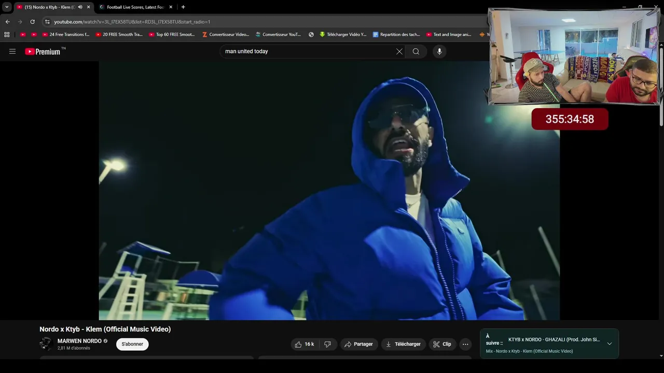Click the video title Nordo x Ktyb - Klem
This screenshot has height=373, width=664.
click(105, 329)
